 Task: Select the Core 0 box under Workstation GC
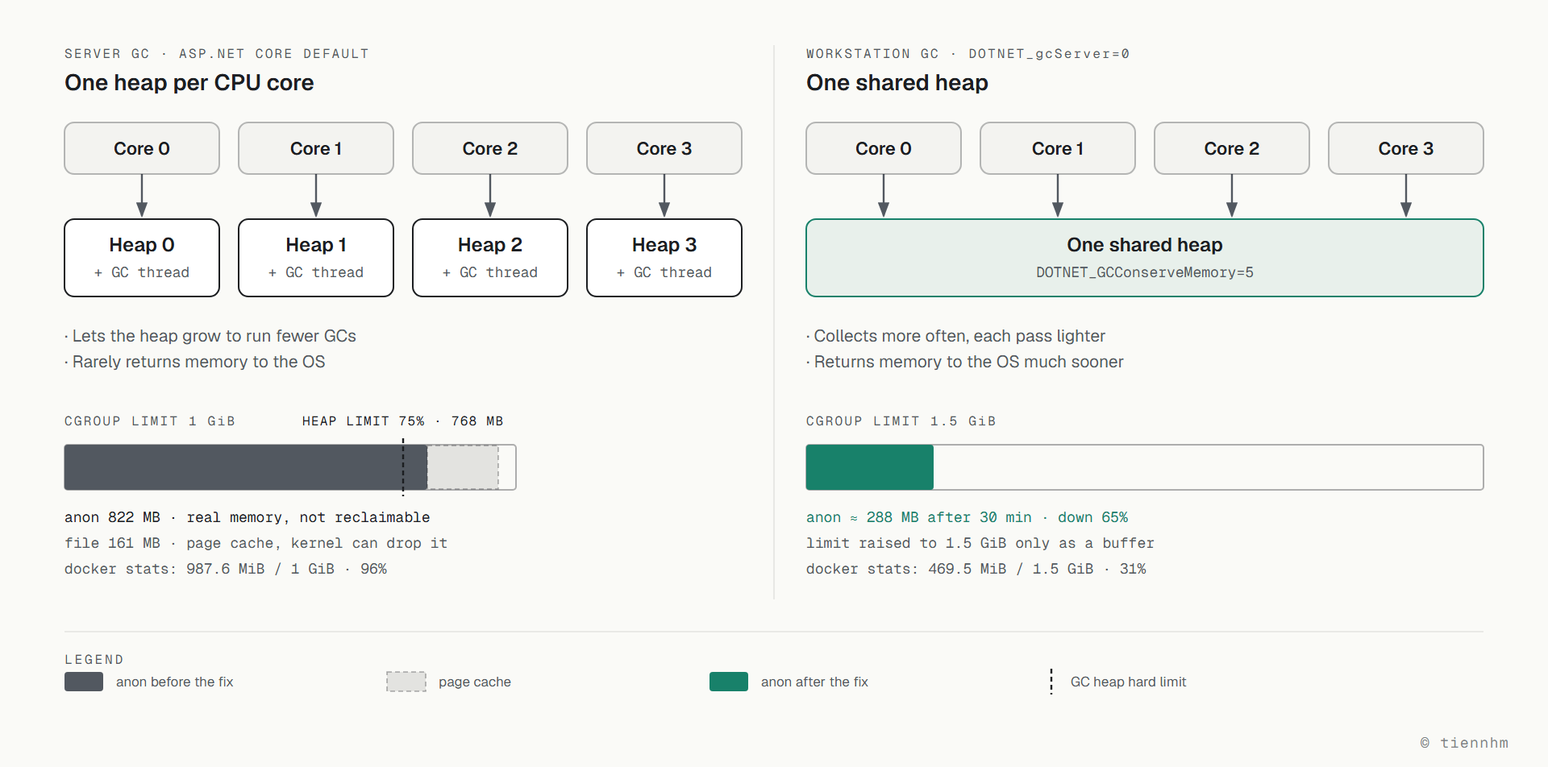tap(884, 148)
